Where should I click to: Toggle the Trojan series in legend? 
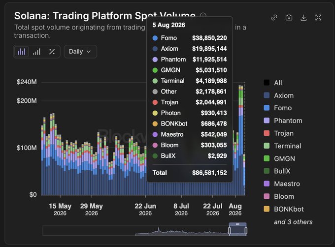coord(279,133)
